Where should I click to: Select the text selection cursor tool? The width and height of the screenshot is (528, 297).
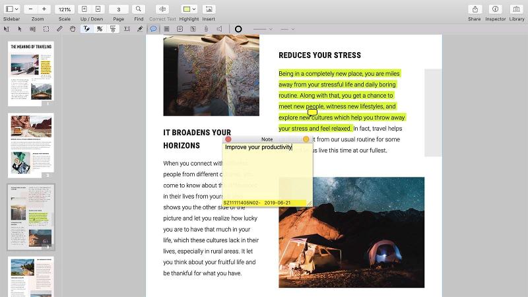coord(7,29)
